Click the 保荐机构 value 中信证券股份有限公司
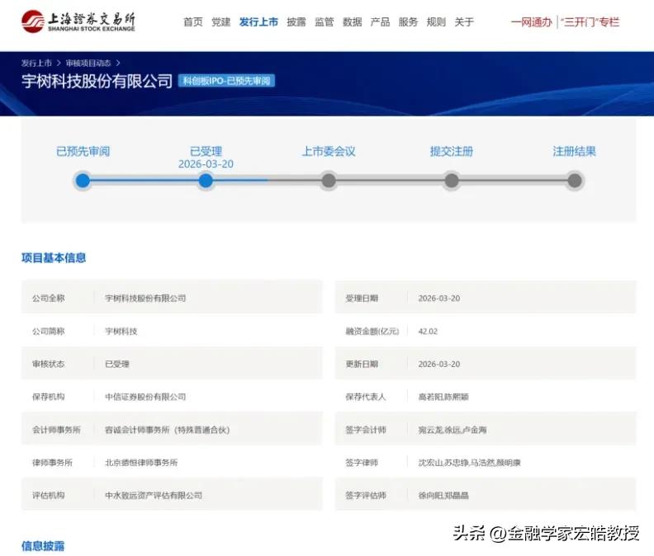 145,397
